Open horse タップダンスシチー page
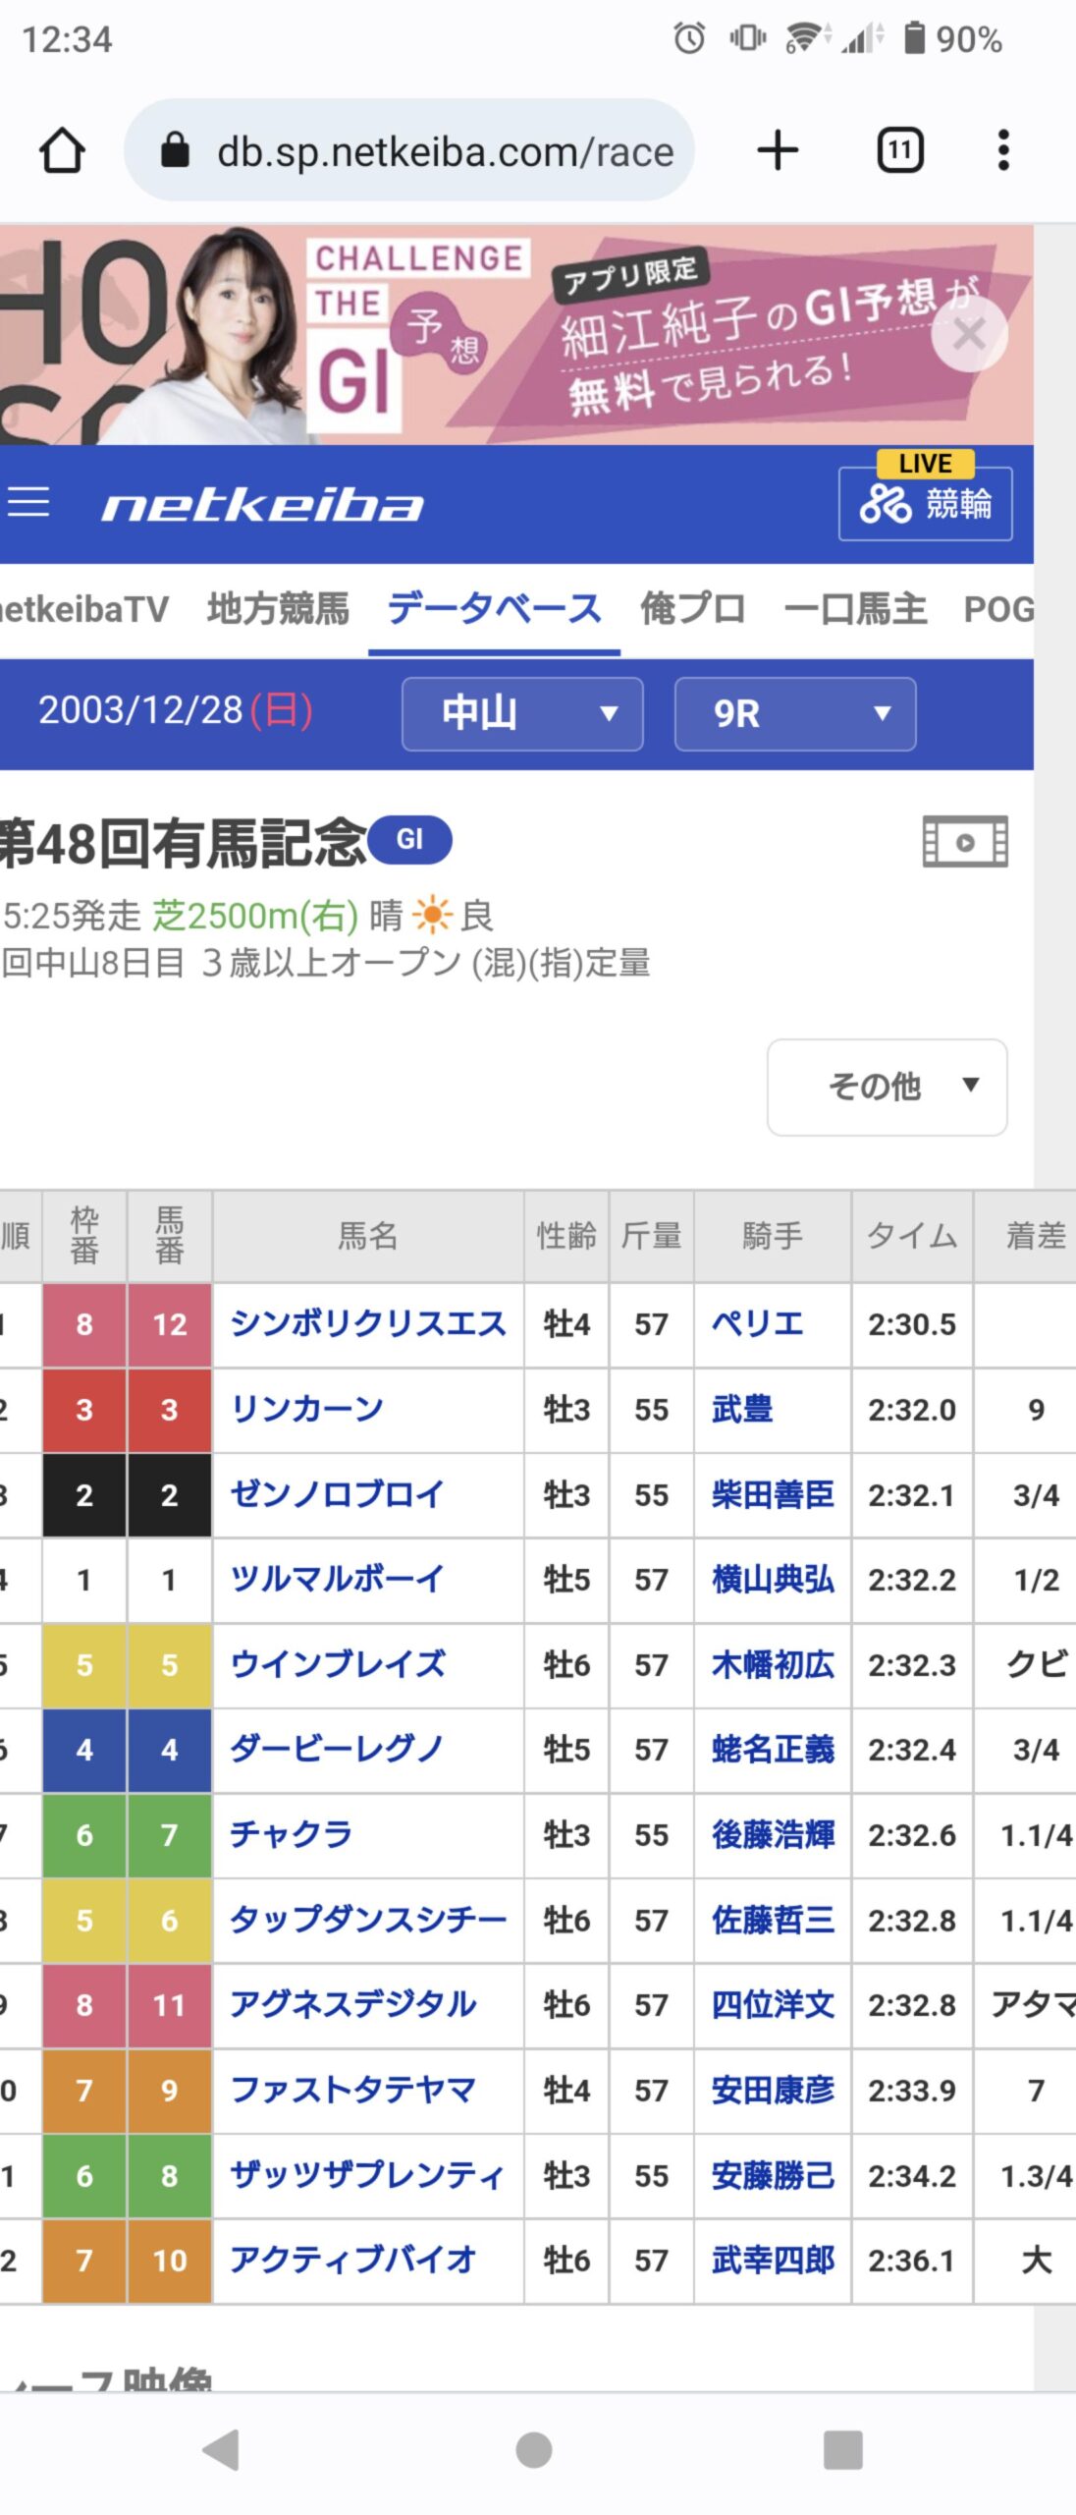Viewport: 1076px width, 2515px height. (368, 1920)
